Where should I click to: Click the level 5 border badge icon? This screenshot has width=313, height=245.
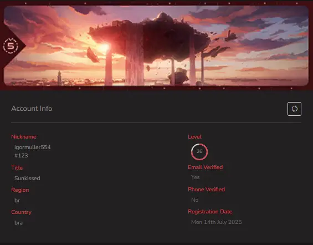click(11, 46)
